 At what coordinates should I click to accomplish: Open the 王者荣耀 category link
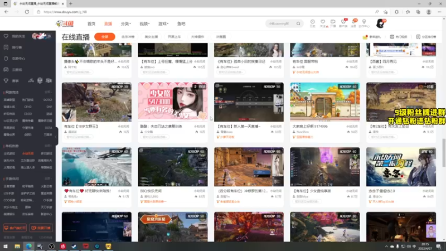tap(9, 186)
